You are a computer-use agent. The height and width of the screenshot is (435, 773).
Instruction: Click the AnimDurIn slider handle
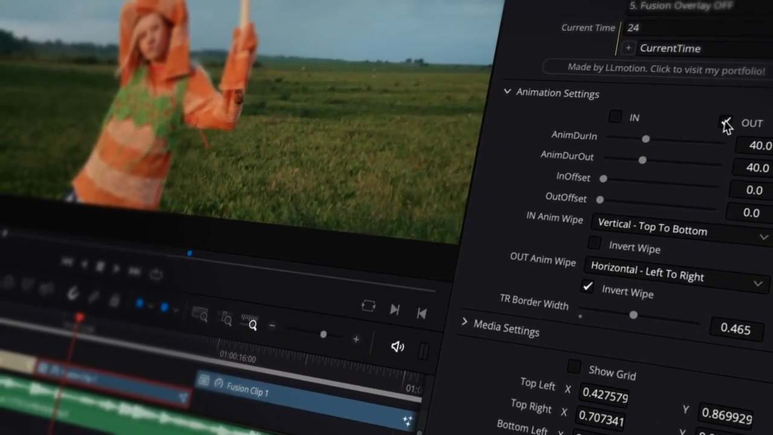[x=646, y=139]
